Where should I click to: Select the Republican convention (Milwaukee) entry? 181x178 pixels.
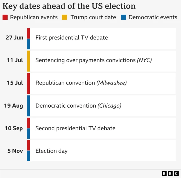click(103, 83)
